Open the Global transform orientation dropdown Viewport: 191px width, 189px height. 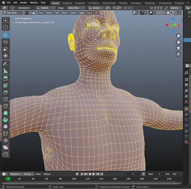click(x=96, y=8)
